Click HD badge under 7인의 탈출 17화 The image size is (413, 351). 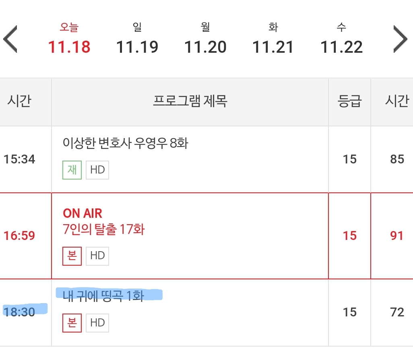[x=97, y=256]
